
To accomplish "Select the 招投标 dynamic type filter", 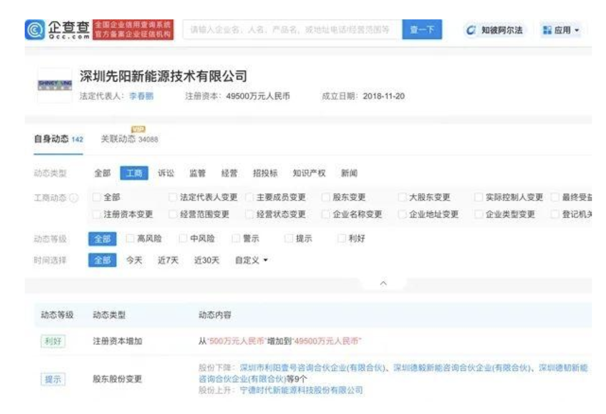I will (265, 173).
